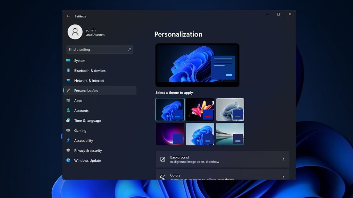The image size is (353, 198).
Task: Click the admin profile avatar
Action: 75,32
